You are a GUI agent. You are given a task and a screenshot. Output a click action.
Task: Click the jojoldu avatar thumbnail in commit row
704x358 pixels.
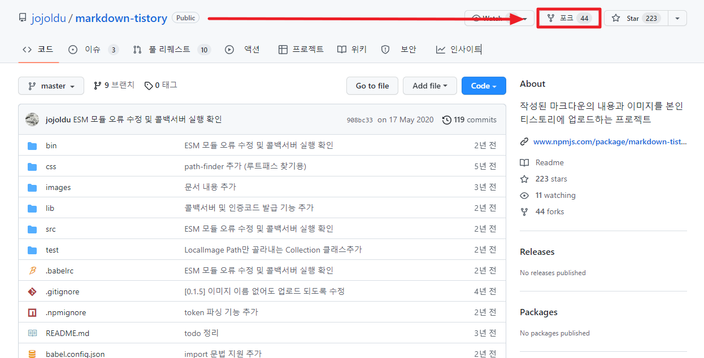[32, 120]
